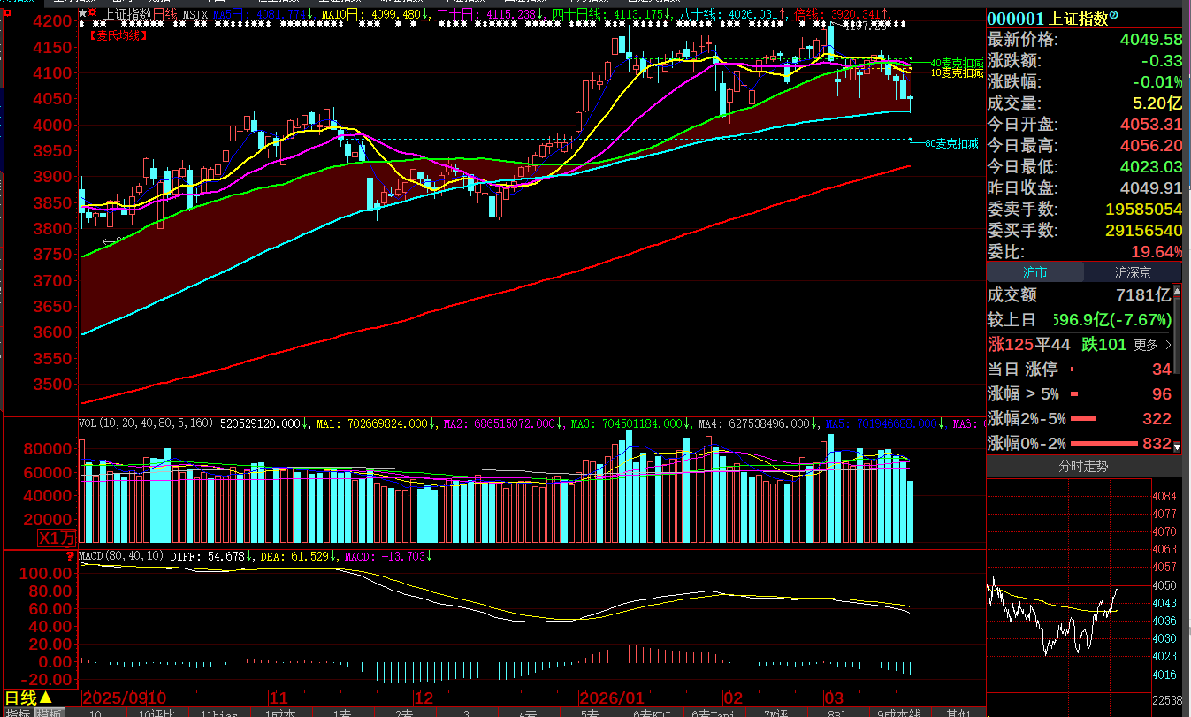Open the 日线 period selector
Screen dimensions: 1191x717
pos(29,698)
